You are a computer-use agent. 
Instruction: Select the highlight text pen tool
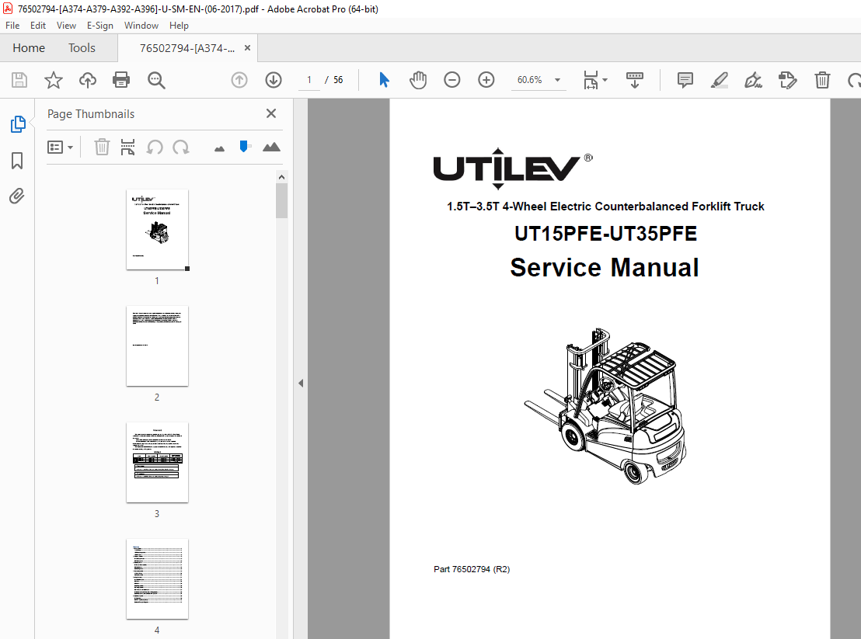click(x=720, y=80)
